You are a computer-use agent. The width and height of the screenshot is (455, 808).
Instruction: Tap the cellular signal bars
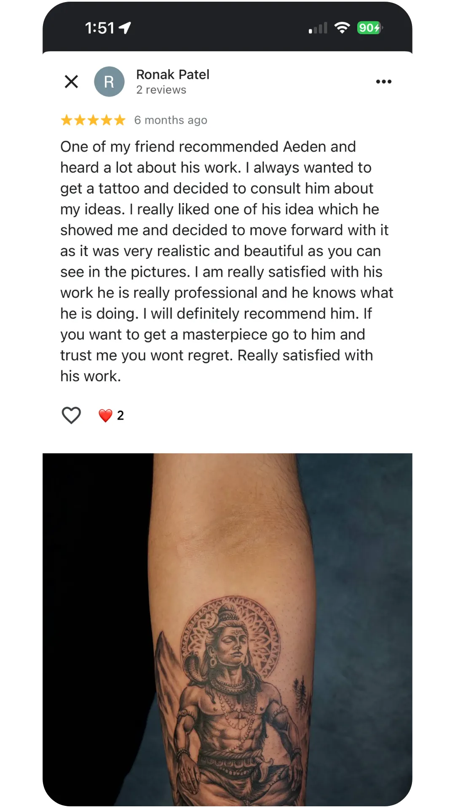click(318, 28)
